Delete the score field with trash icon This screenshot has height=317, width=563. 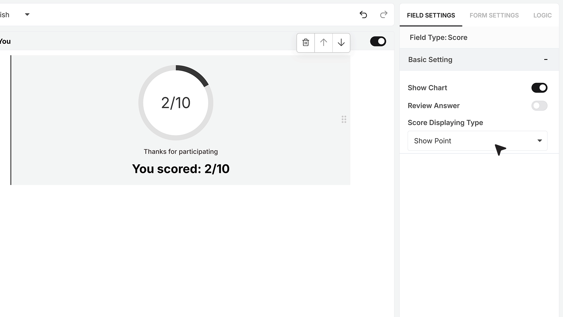click(x=306, y=43)
